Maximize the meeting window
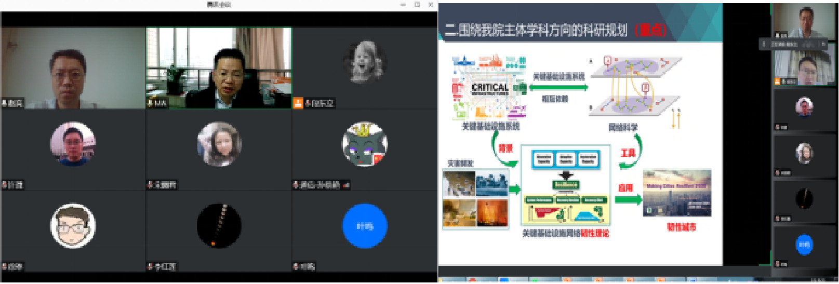This screenshot has width=839, height=284. pyautogui.click(x=417, y=5)
